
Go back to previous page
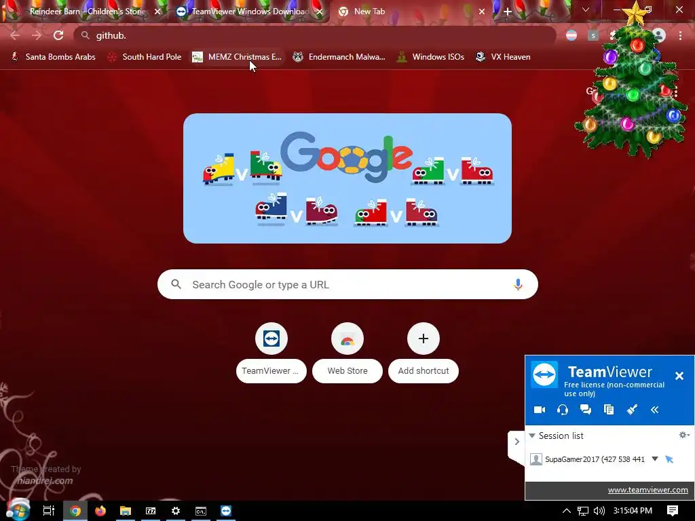coord(15,35)
